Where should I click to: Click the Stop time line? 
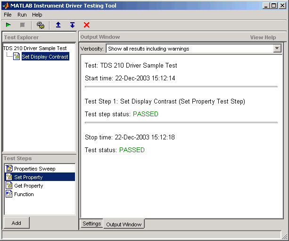pyautogui.click(x=130, y=137)
